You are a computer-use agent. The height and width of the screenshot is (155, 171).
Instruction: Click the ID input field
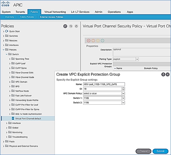pos(103,89)
